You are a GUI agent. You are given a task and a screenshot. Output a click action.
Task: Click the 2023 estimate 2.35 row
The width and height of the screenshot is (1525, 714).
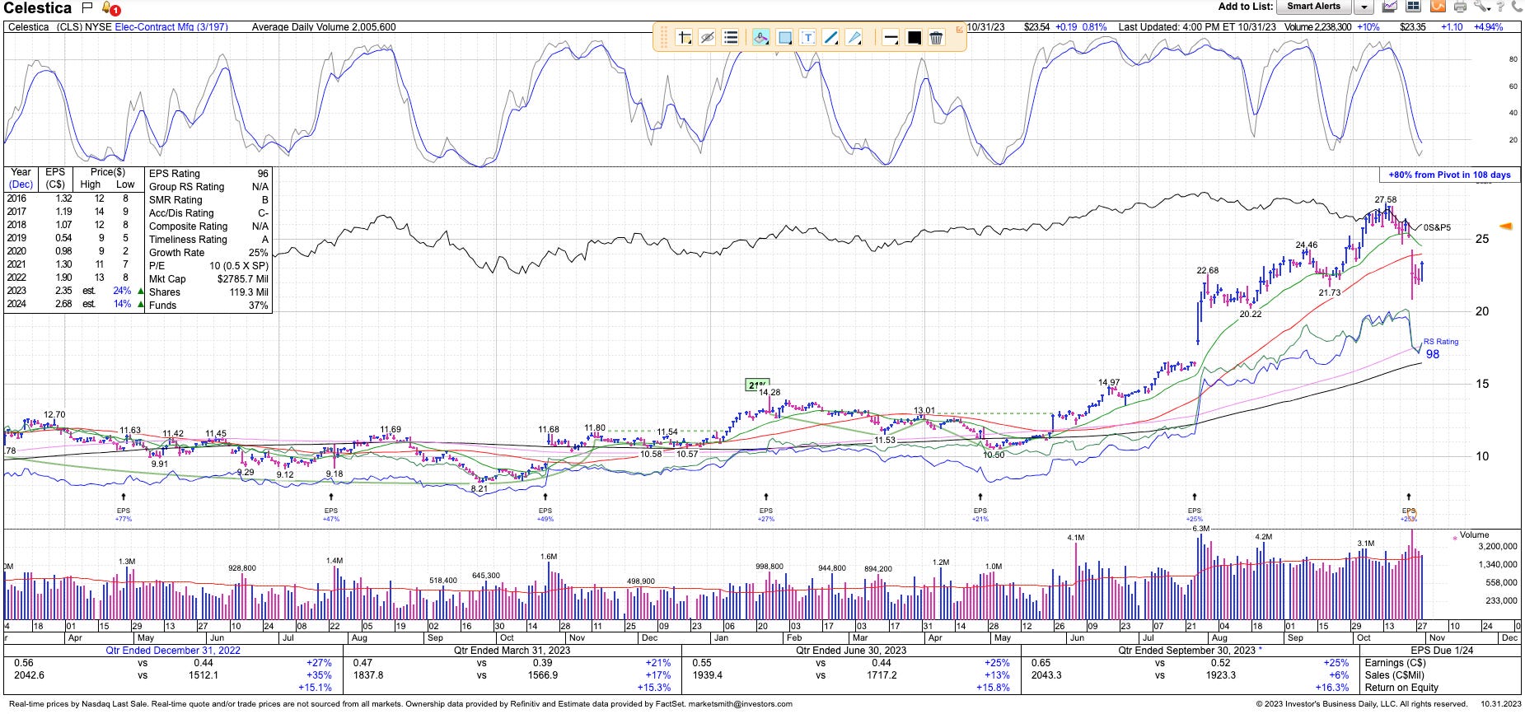pyautogui.click(x=75, y=291)
